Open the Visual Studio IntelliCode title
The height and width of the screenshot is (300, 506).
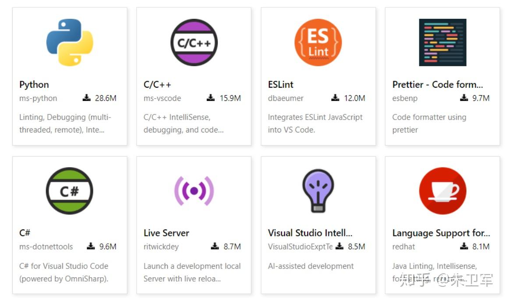310,233
